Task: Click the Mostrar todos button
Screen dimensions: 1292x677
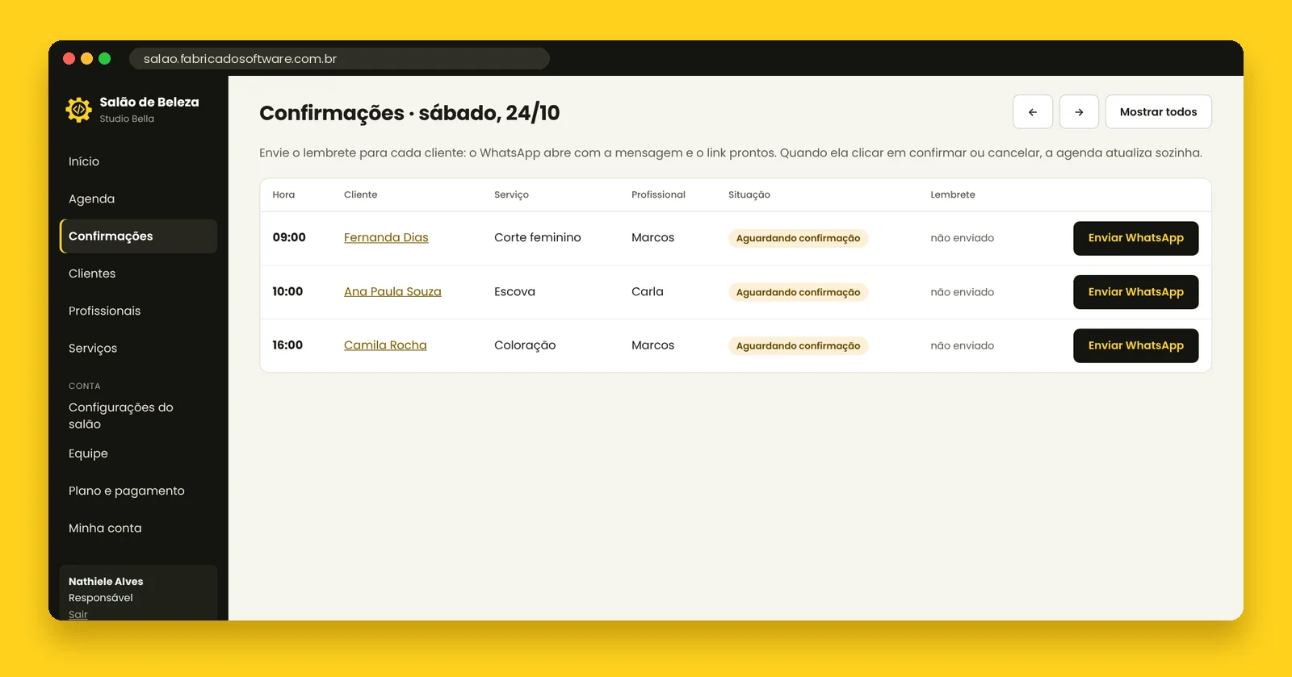Action: coord(1158,112)
